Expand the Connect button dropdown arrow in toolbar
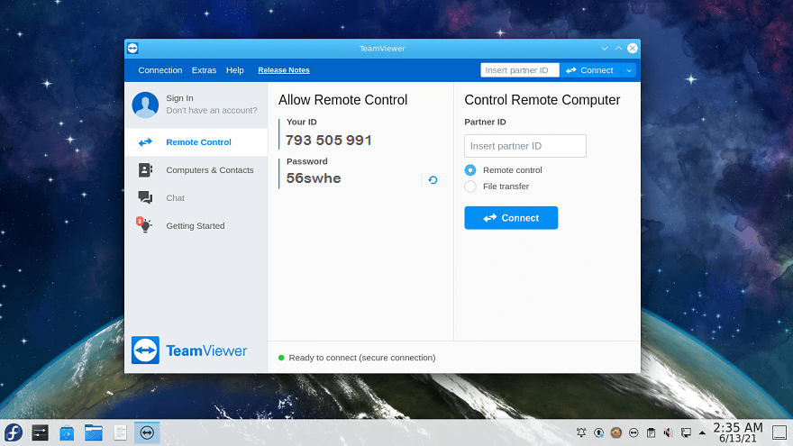 click(629, 70)
